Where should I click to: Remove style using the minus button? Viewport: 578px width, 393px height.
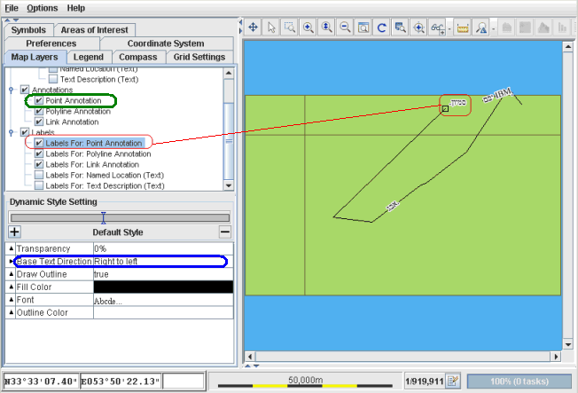[x=225, y=232]
